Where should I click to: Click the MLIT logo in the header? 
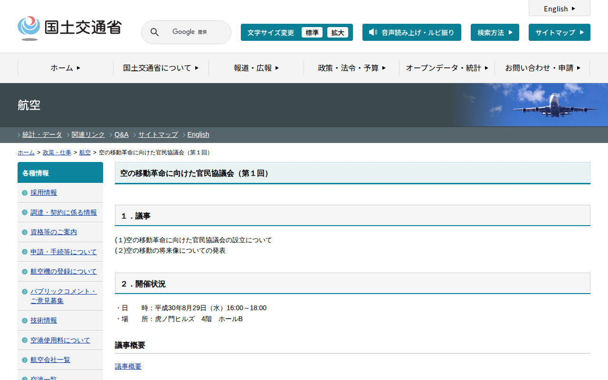69,28
